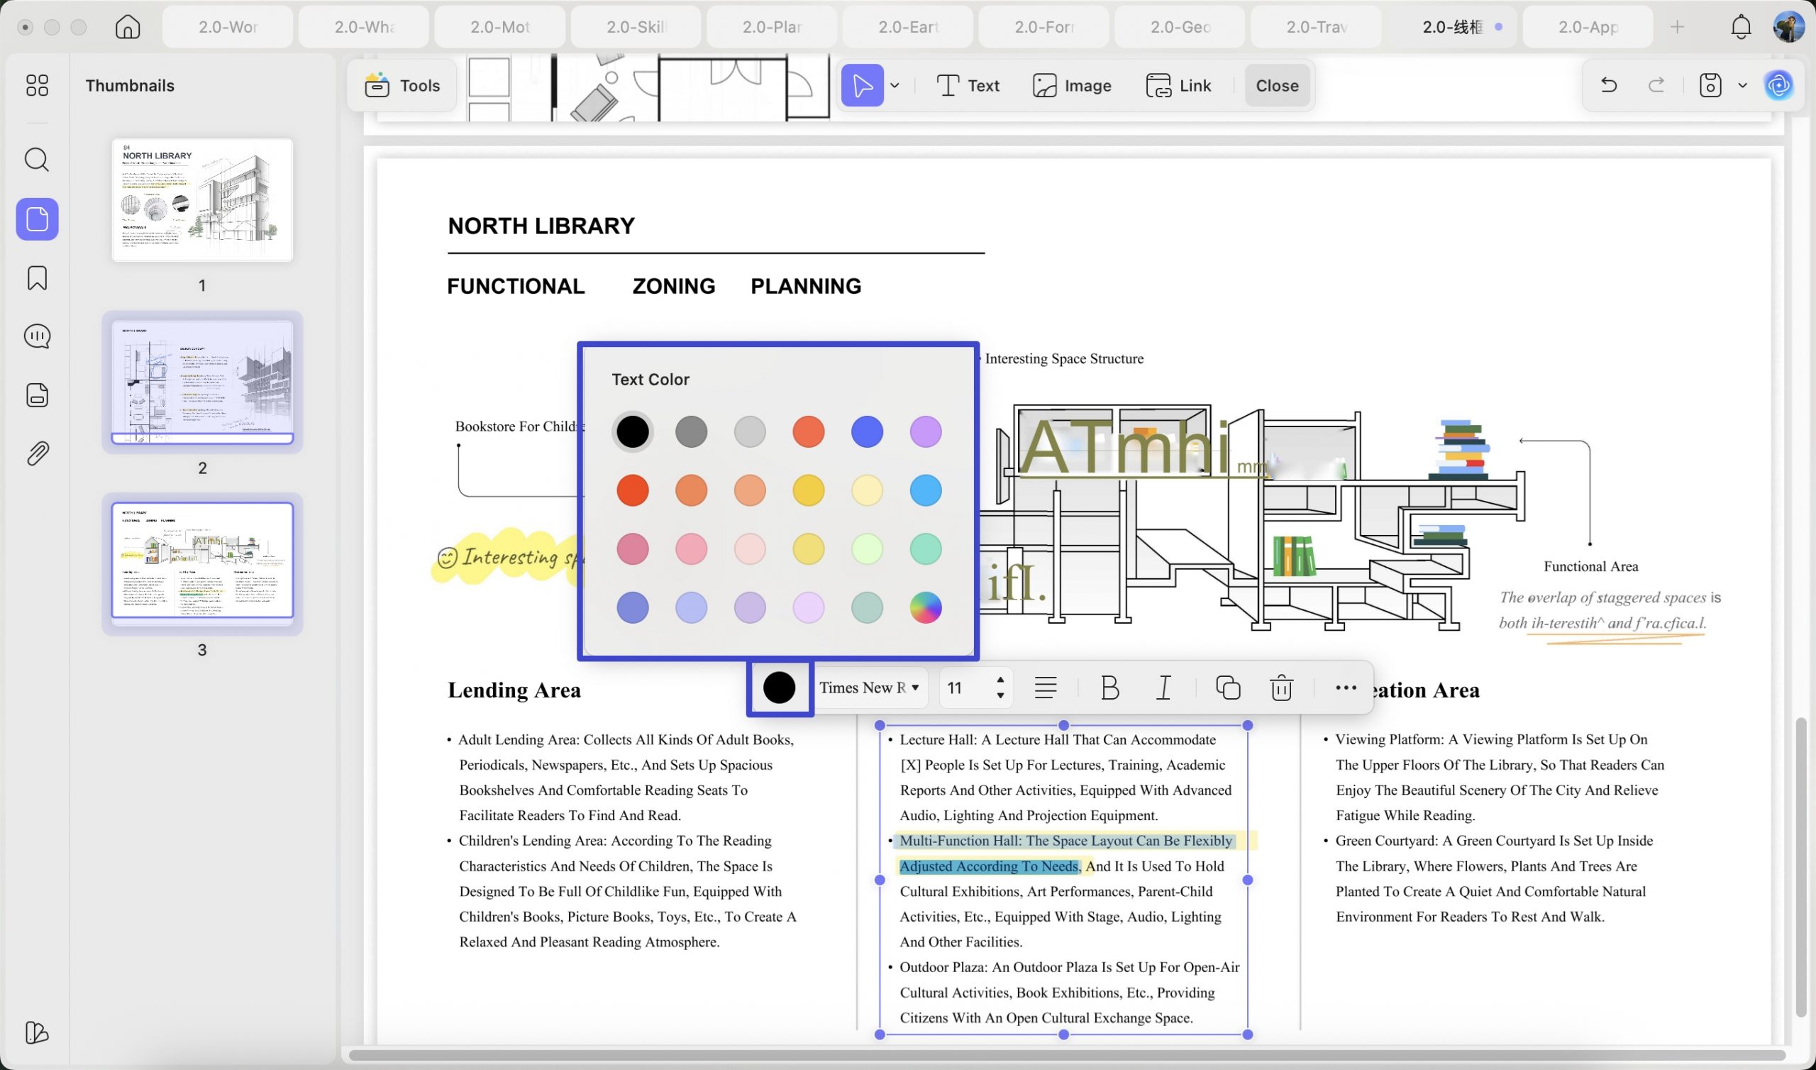The image size is (1816, 1070).
Task: Expand the selection tool dropdown arrow
Action: [x=895, y=85]
